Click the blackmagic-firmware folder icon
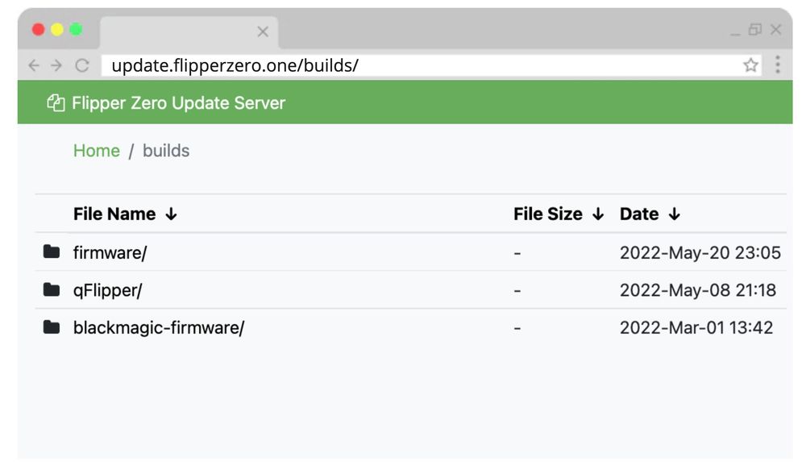Image resolution: width=806 pixels, height=470 pixels. [52, 327]
